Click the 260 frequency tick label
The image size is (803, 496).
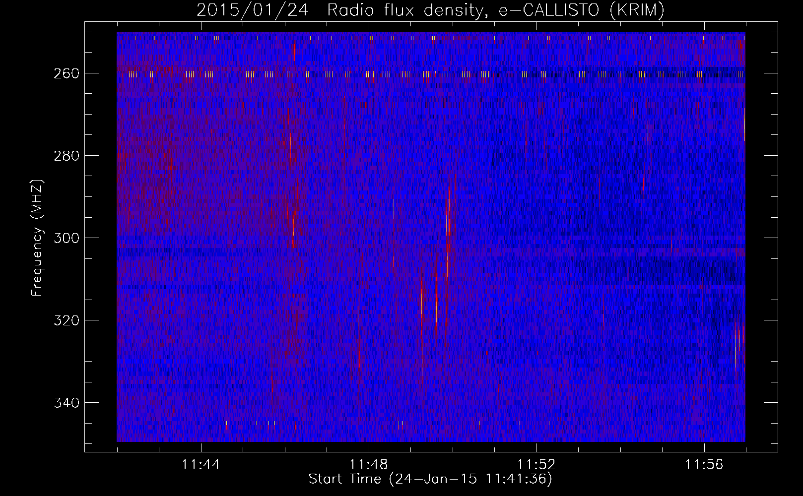[x=66, y=73]
